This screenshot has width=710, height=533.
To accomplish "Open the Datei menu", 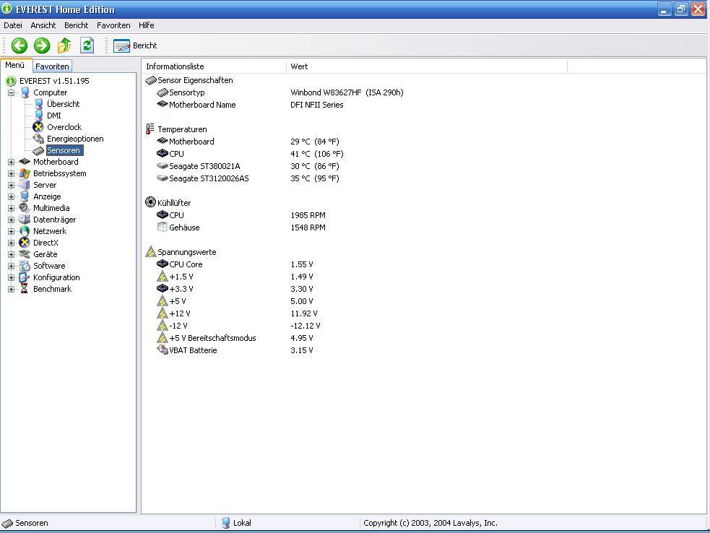I will (x=13, y=25).
